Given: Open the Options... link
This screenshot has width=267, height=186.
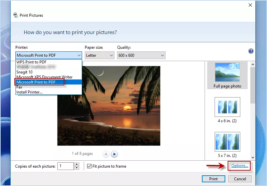Looking at the screenshot, I should [x=240, y=166].
